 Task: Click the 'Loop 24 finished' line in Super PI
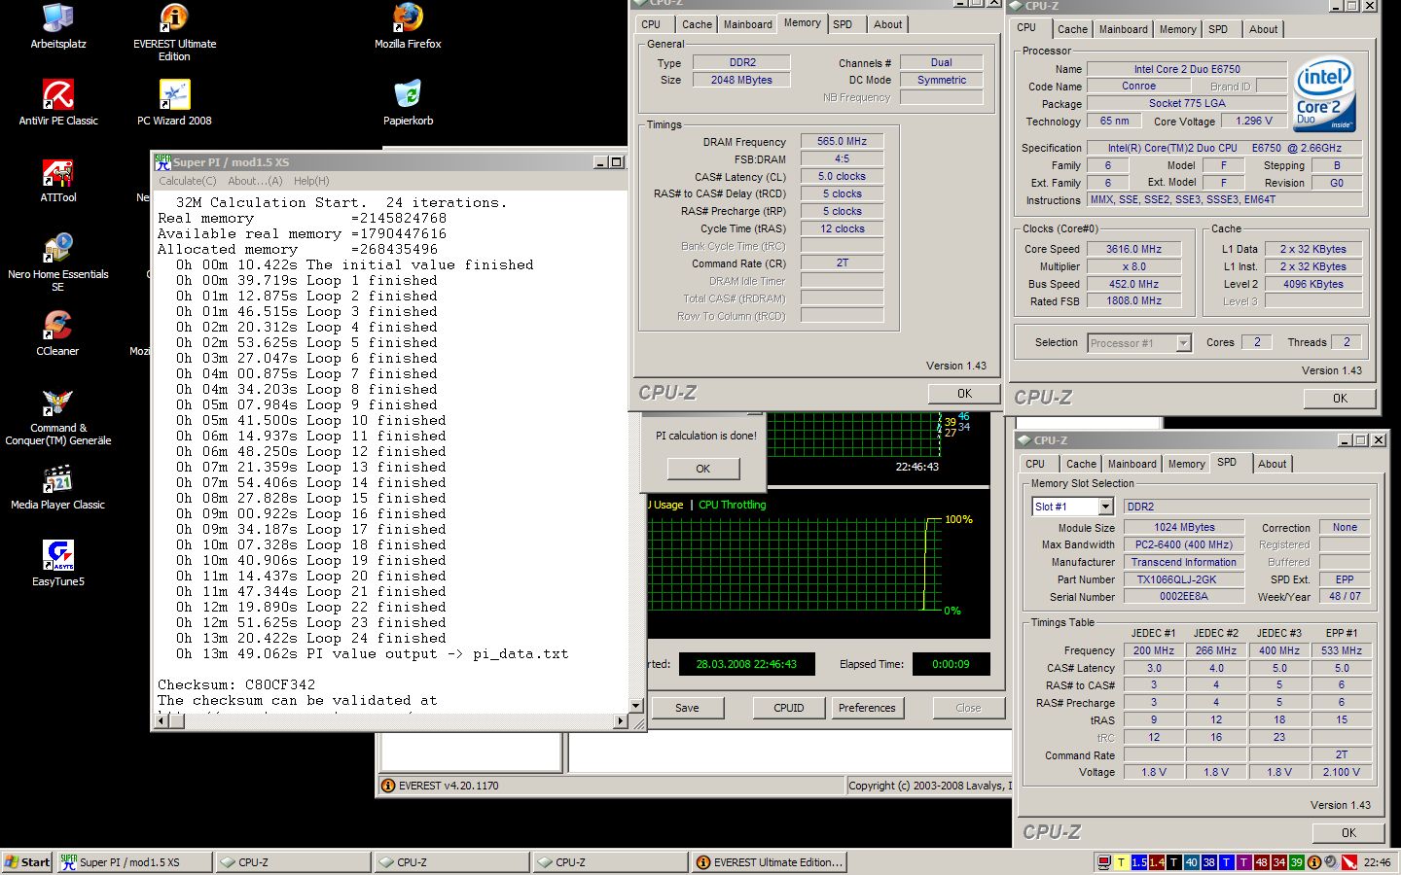click(311, 638)
